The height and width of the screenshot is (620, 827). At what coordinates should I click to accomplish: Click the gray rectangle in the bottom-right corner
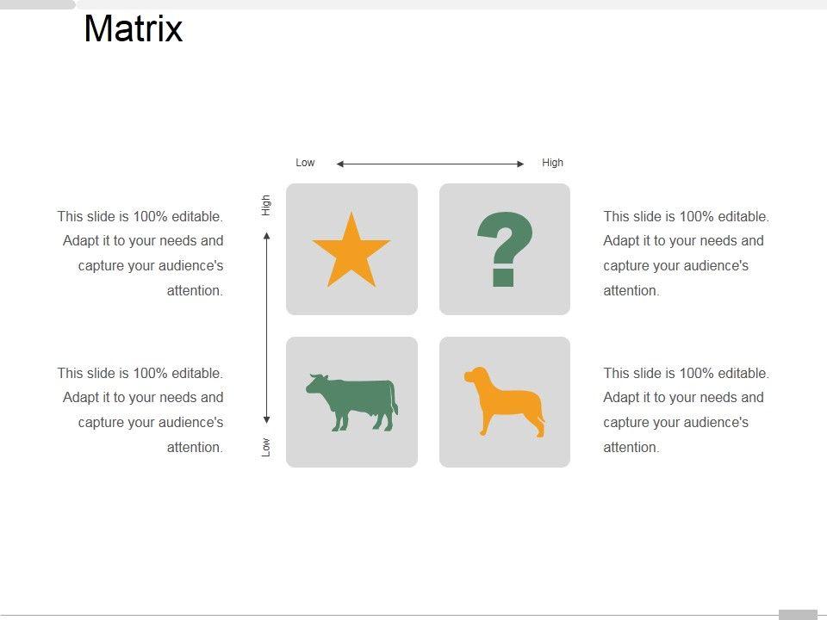click(797, 614)
